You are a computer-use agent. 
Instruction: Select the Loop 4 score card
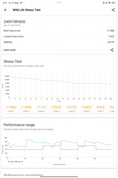pyautogui.click(x=56, y=109)
